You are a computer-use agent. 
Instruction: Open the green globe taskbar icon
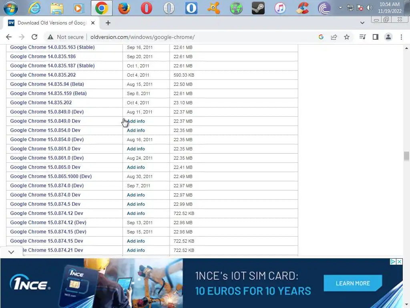[236, 8]
